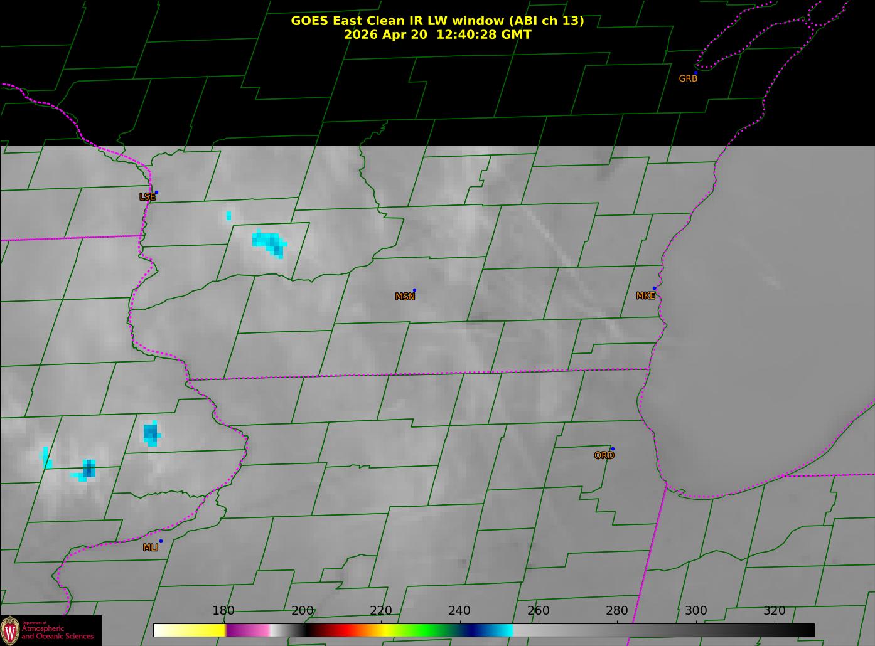Select the MSN station marker
Viewport: 875px width, 646px height.
click(414, 290)
